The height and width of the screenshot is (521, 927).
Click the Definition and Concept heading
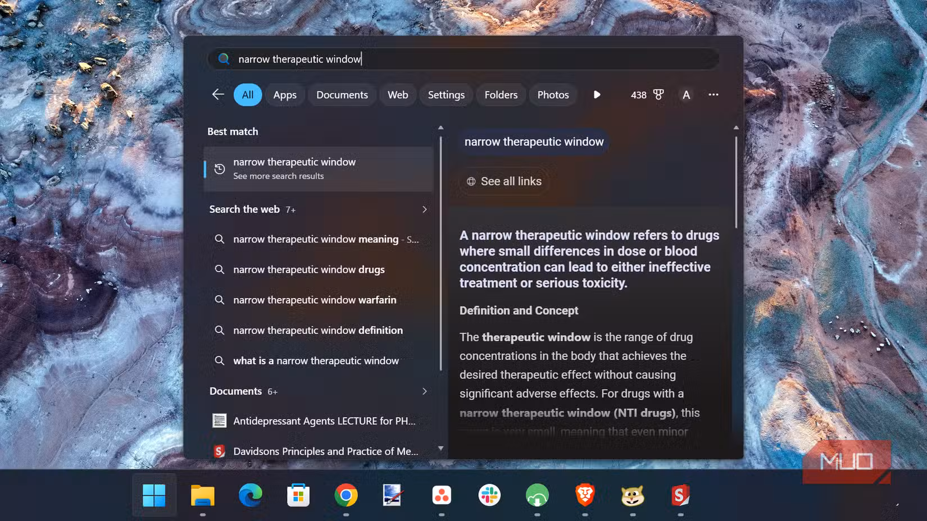[x=519, y=310]
